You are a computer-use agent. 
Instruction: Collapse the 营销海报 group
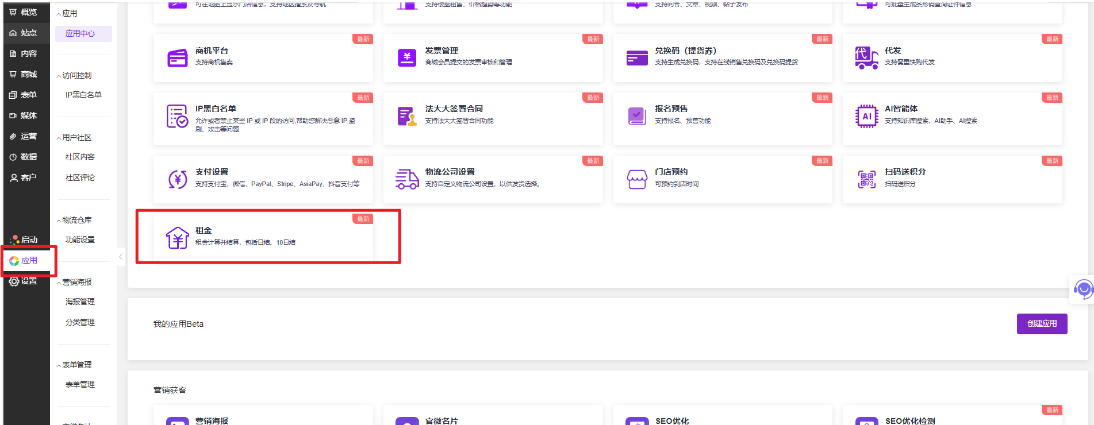[59, 283]
